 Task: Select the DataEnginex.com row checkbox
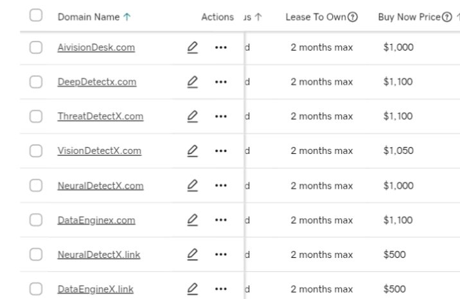36,220
